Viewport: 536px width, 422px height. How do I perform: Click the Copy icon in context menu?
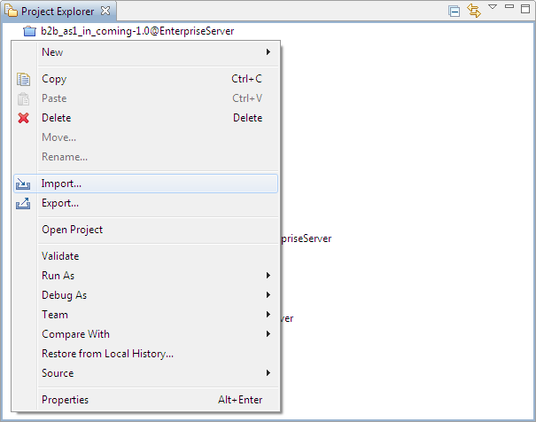(x=24, y=79)
